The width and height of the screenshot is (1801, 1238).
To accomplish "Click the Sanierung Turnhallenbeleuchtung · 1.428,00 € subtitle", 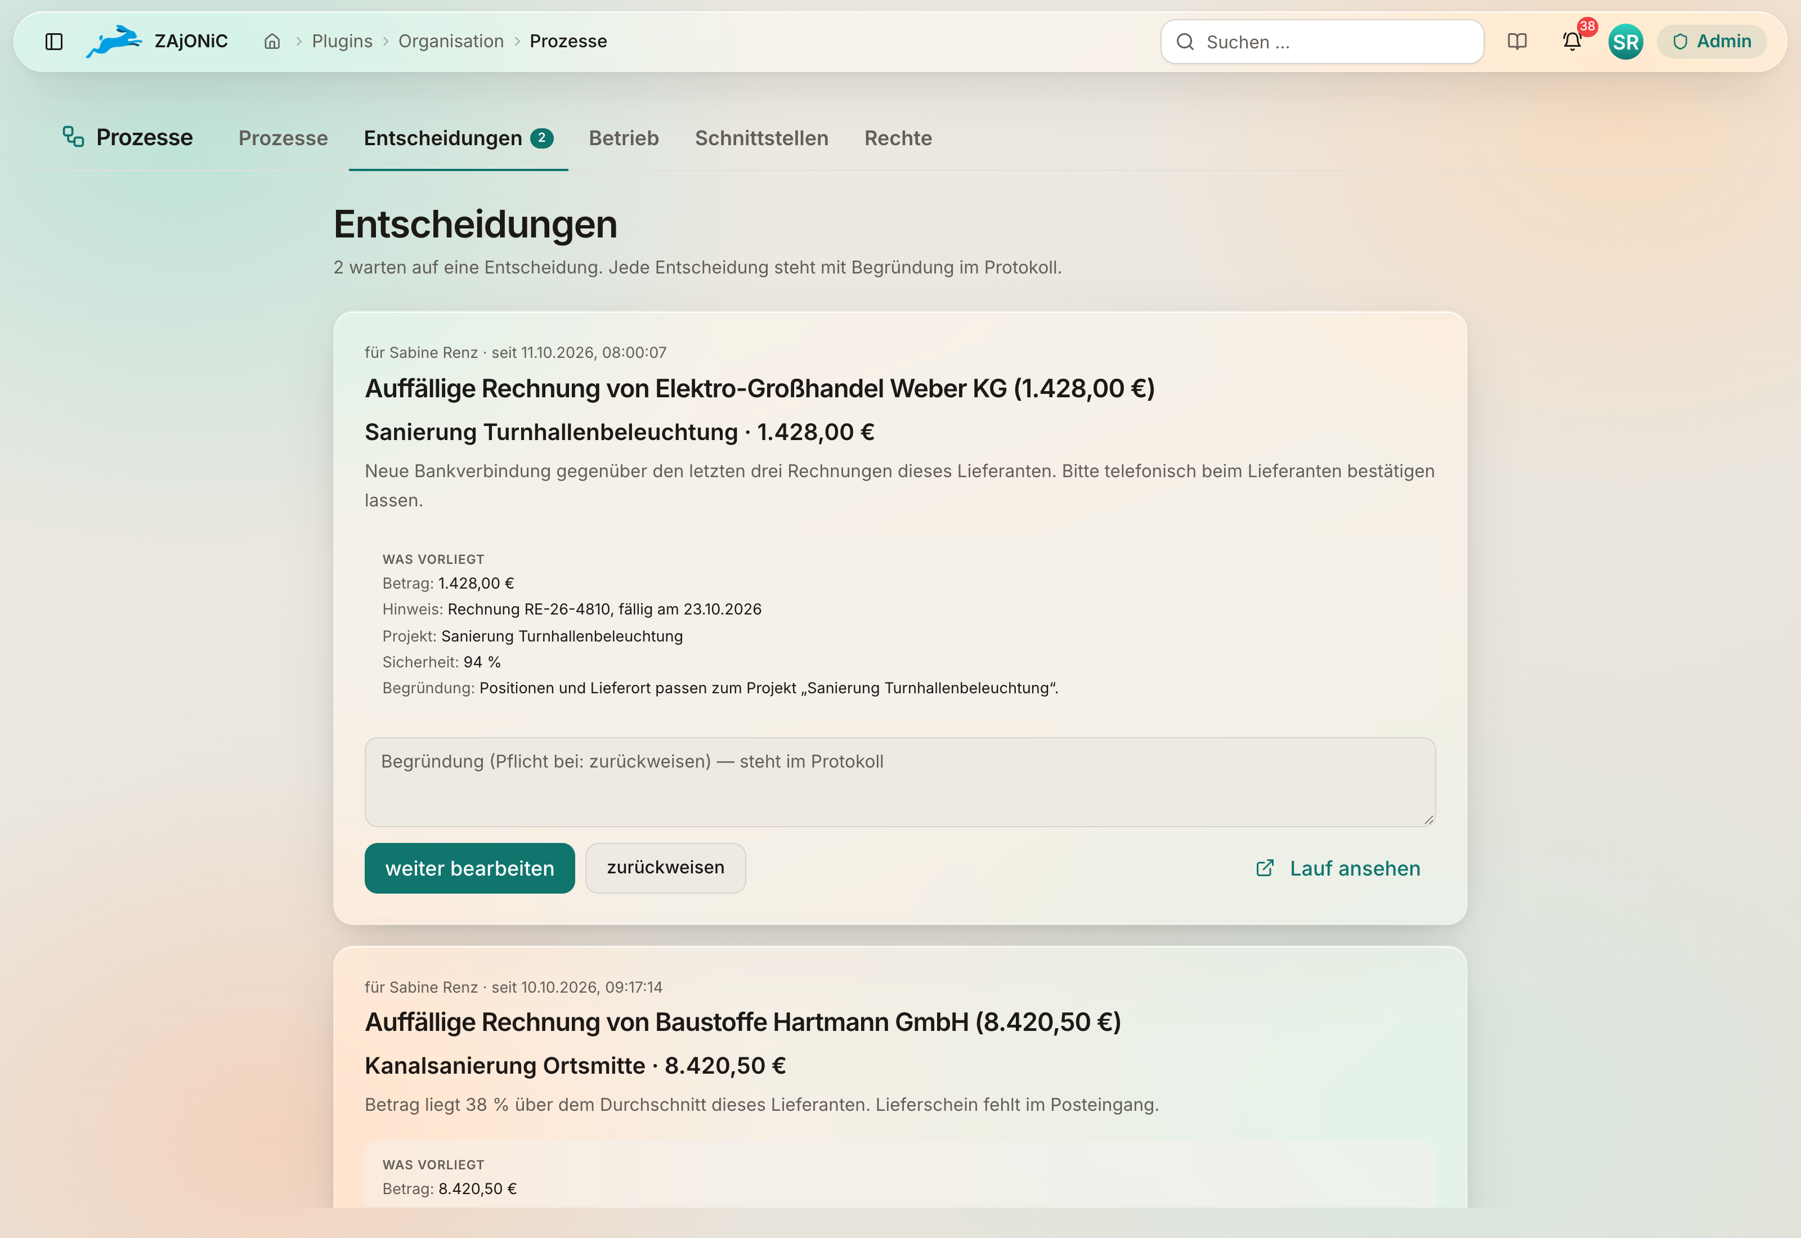I will (620, 432).
